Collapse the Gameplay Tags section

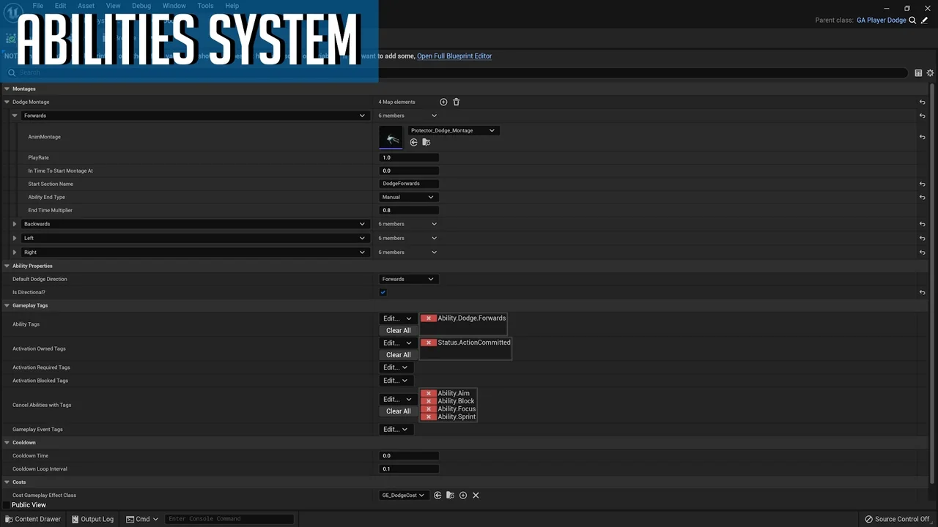(x=7, y=305)
